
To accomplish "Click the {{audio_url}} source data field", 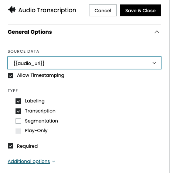I will 84,63.
